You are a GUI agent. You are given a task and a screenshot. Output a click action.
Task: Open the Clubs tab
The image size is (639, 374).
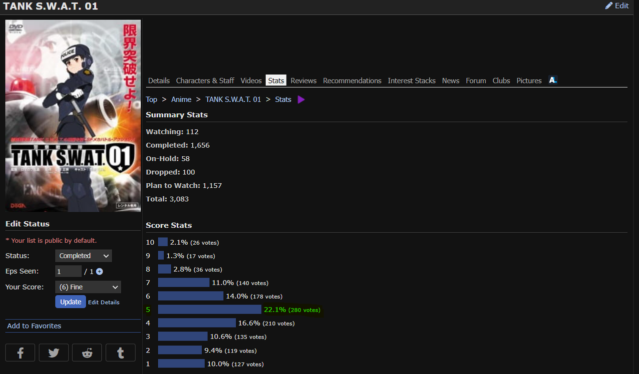[501, 80]
